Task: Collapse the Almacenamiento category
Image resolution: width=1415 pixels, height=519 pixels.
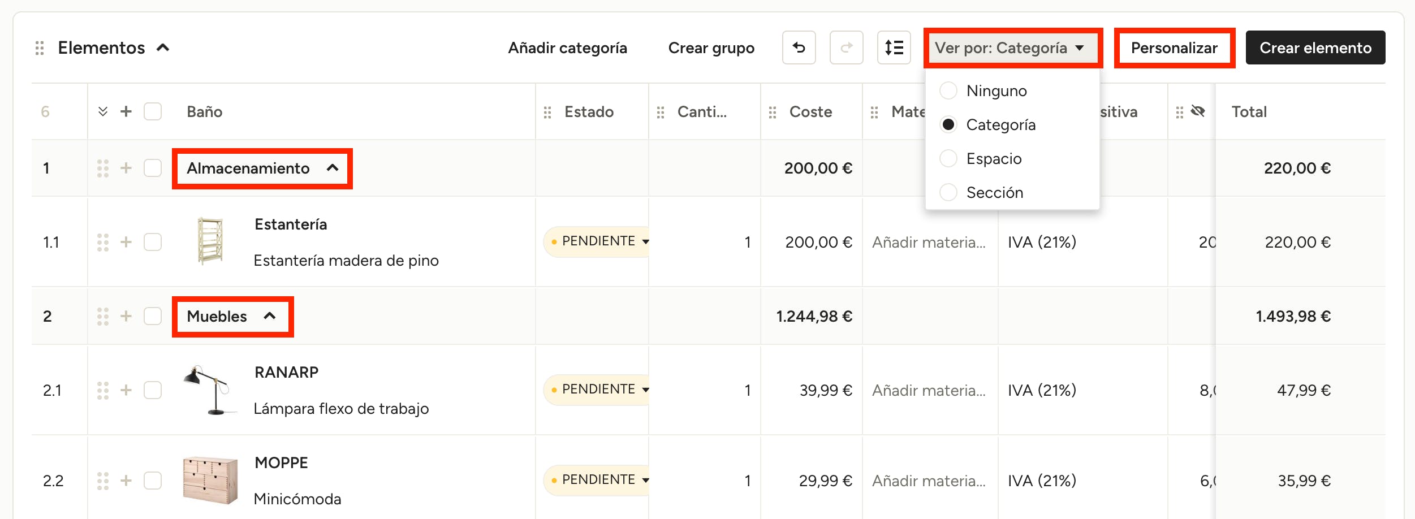Action: 333,168
